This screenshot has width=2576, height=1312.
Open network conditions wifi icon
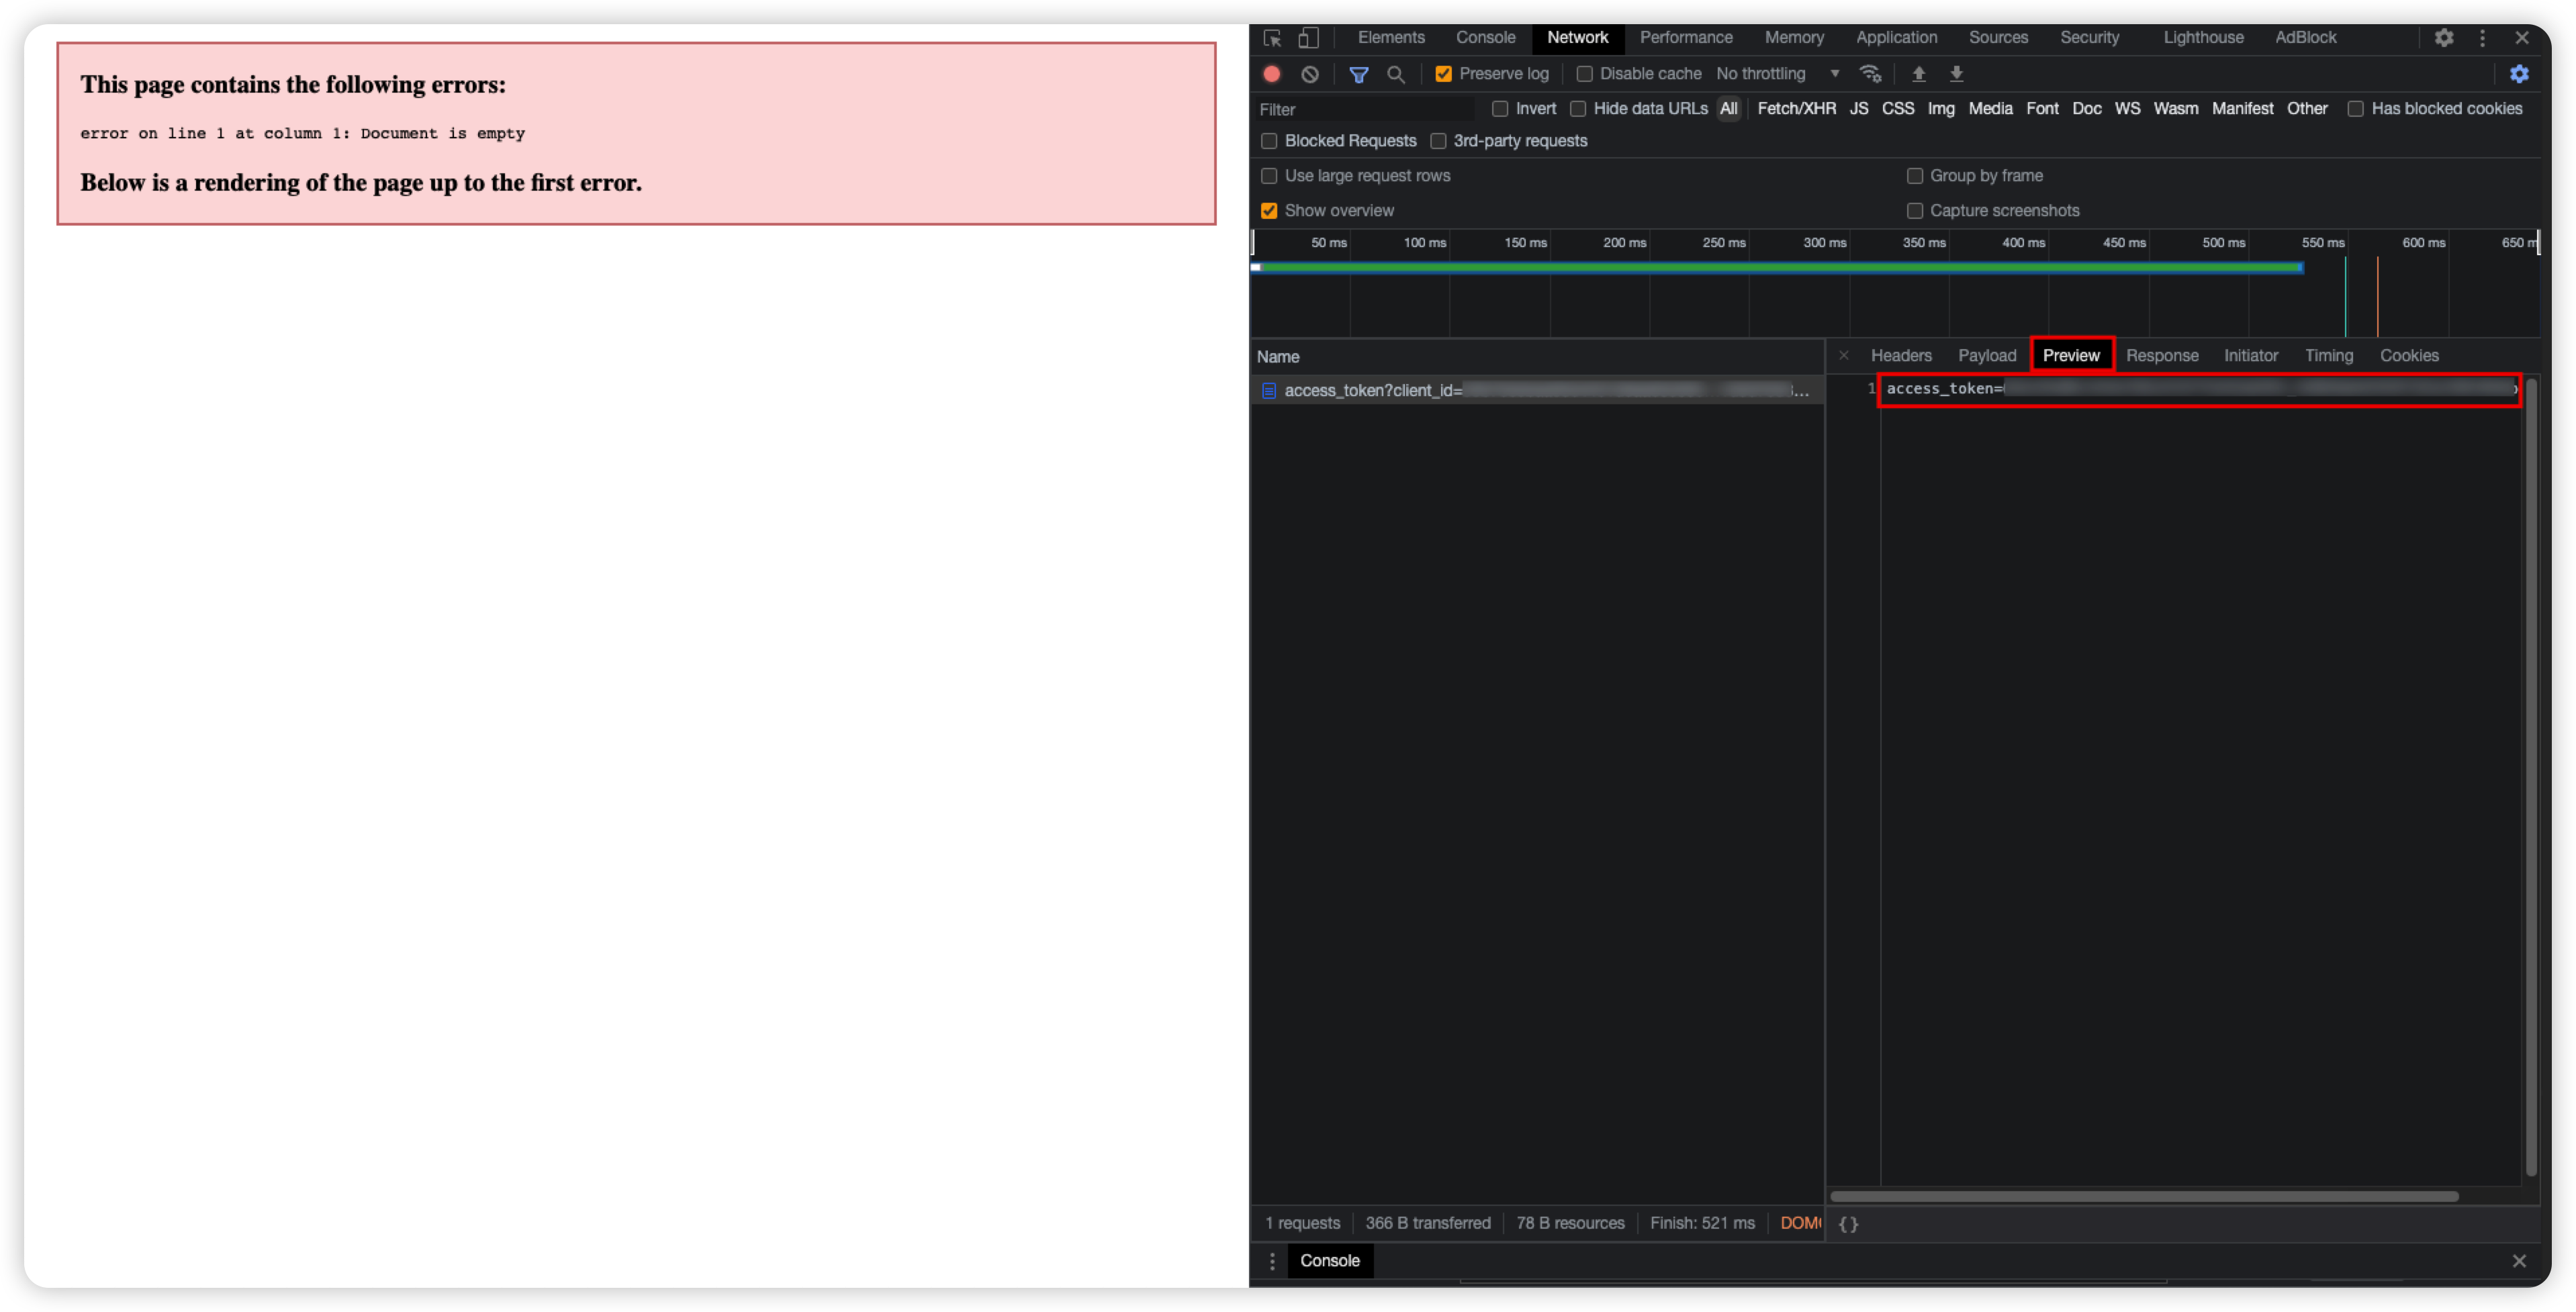click(x=1870, y=74)
